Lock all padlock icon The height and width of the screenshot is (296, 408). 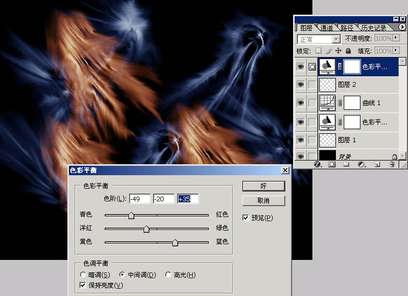348,51
